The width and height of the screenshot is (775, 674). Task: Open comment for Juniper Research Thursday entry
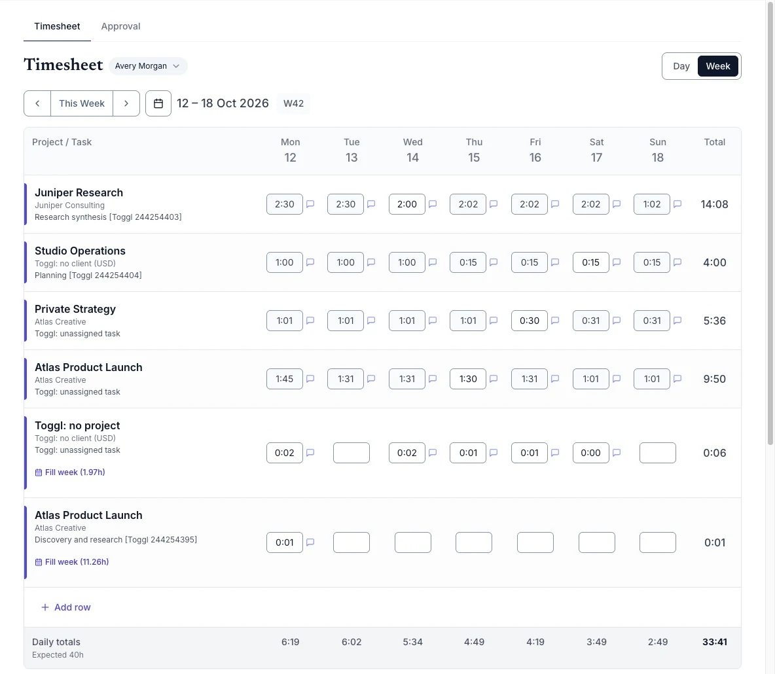click(x=494, y=204)
